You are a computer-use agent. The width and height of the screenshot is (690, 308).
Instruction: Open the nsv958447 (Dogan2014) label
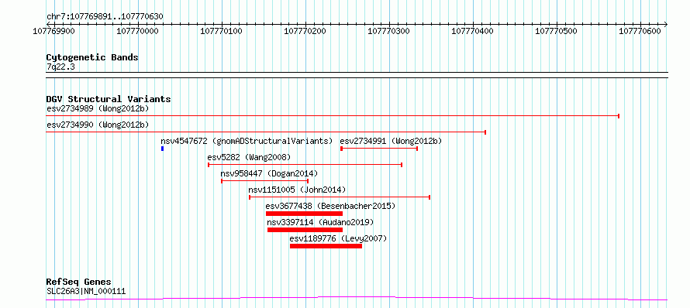click(269, 173)
